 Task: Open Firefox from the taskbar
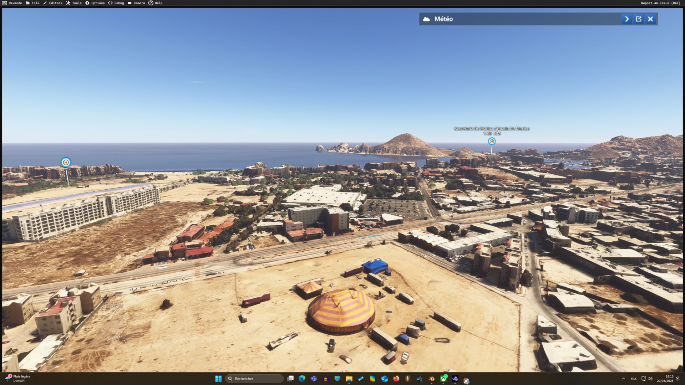[396, 379]
